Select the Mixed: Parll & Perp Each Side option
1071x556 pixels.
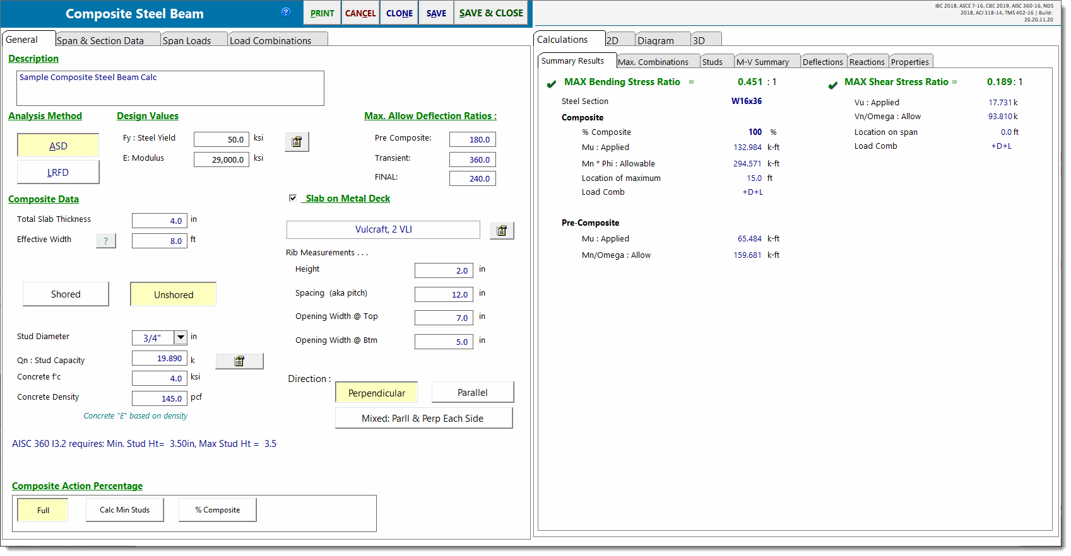tap(423, 419)
